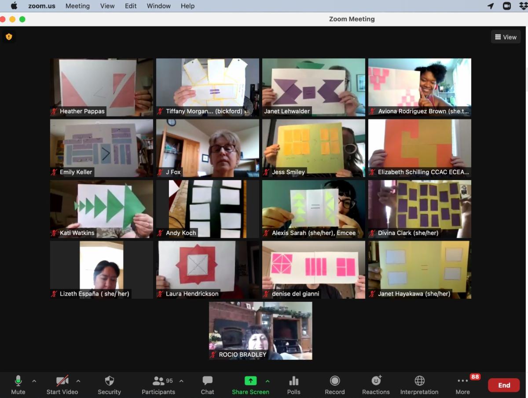Expand the Share Screen options arrow
This screenshot has width=528, height=398.
pyautogui.click(x=268, y=381)
